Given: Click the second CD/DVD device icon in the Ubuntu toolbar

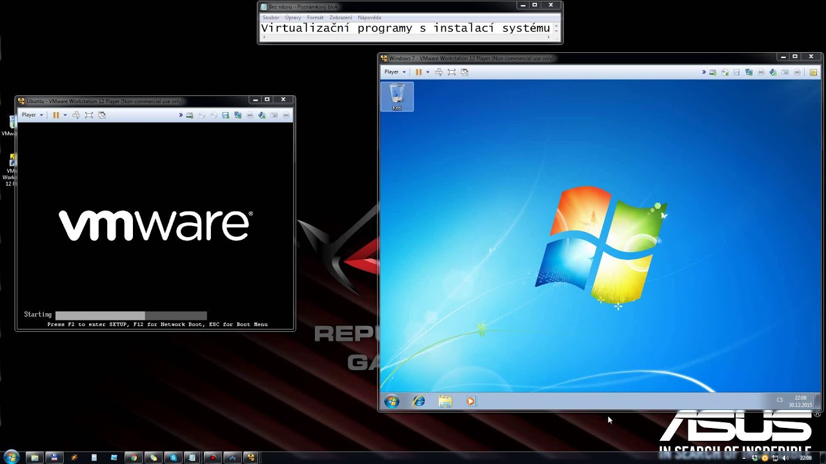Looking at the screenshot, I should pos(214,115).
